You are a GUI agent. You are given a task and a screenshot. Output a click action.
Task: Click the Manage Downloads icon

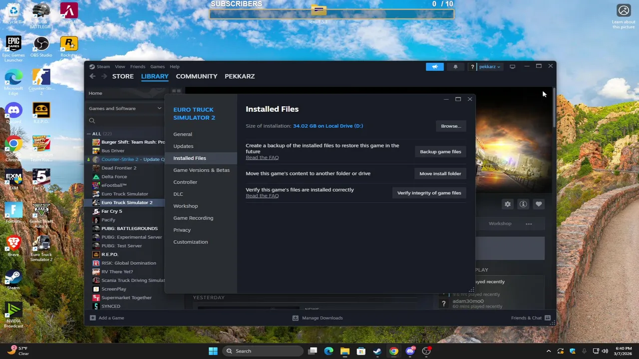tap(295, 318)
